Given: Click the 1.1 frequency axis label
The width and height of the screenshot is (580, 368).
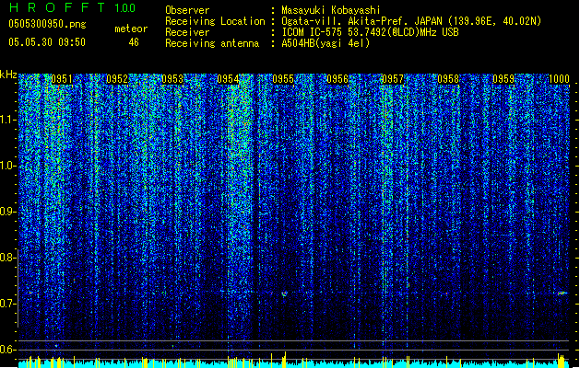Looking at the screenshot, I should point(7,120).
